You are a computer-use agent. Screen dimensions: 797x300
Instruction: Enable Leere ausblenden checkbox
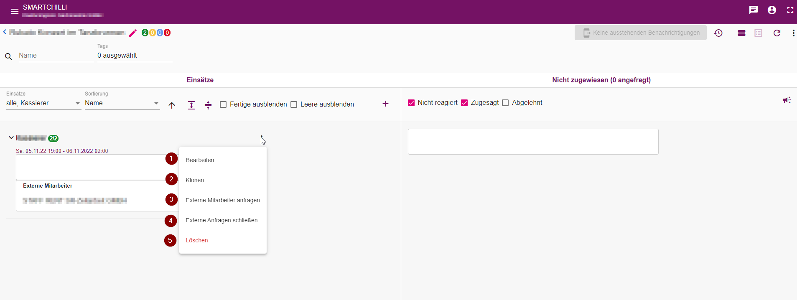[x=294, y=104]
